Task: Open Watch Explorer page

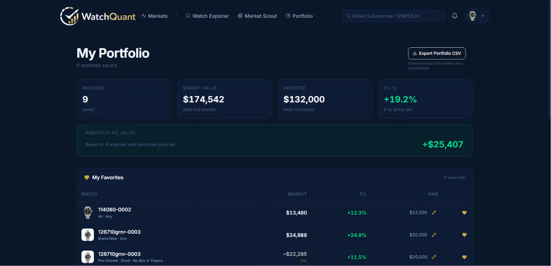Action: point(207,16)
